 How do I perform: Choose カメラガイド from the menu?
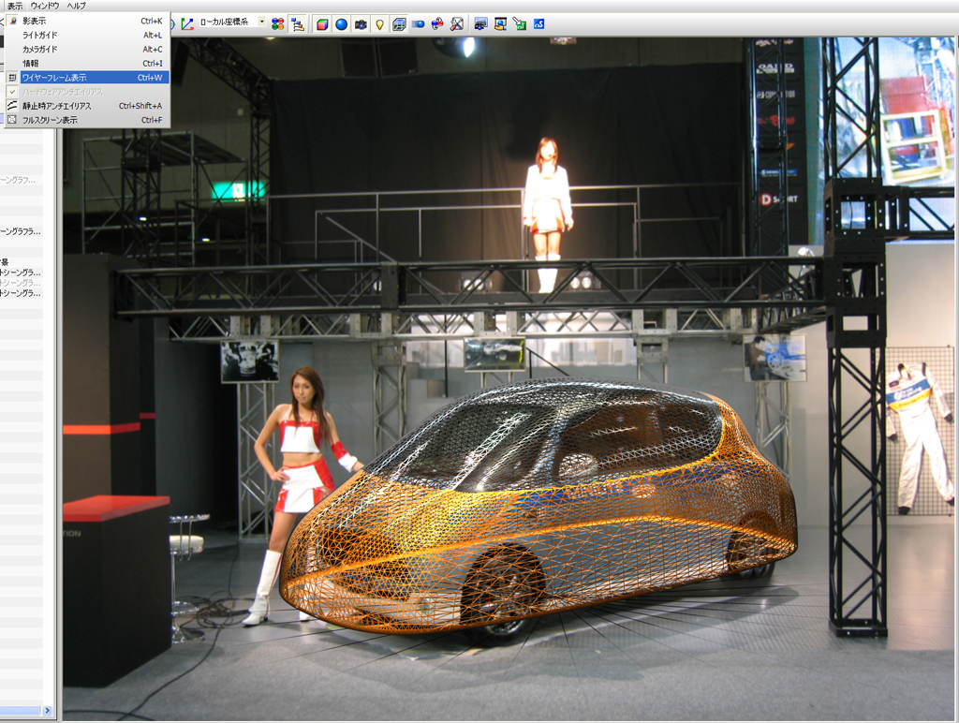coord(39,49)
